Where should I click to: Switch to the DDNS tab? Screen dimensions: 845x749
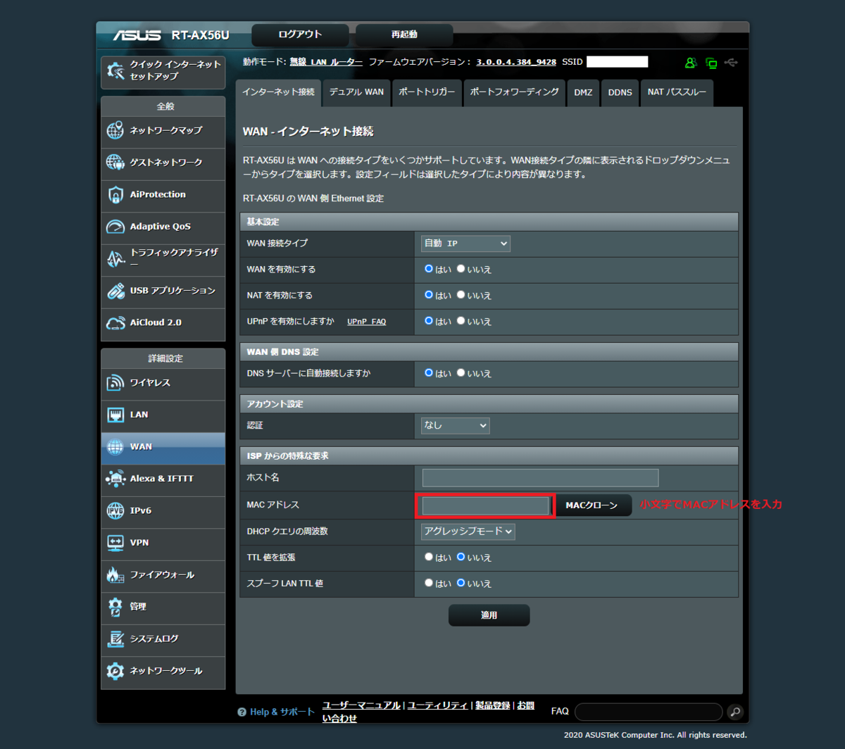pos(620,93)
